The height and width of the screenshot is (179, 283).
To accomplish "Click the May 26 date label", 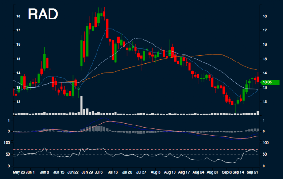I will [x=19, y=172].
